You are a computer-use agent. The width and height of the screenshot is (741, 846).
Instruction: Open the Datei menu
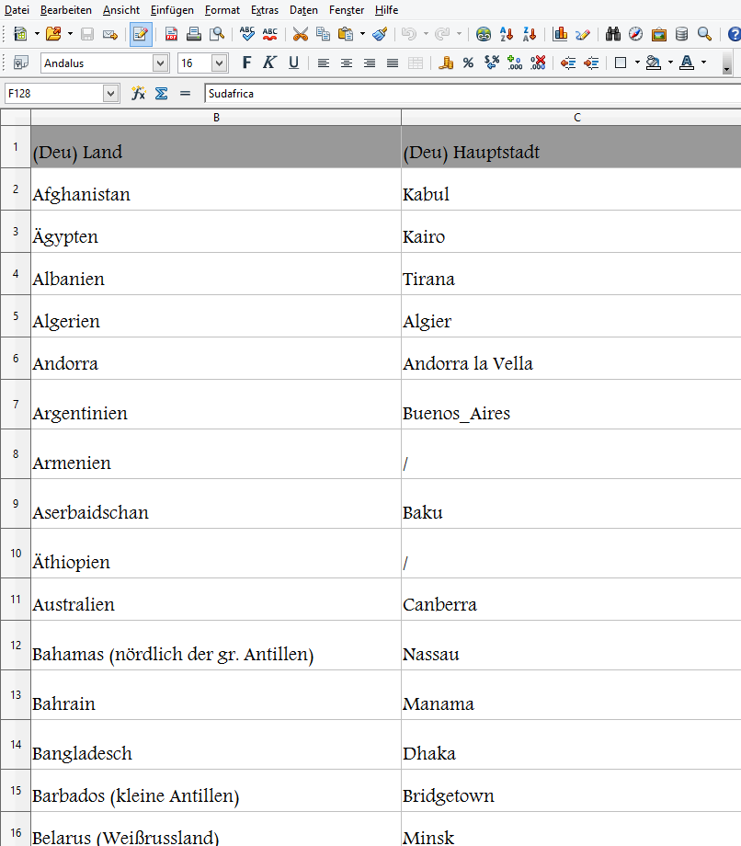click(x=17, y=10)
